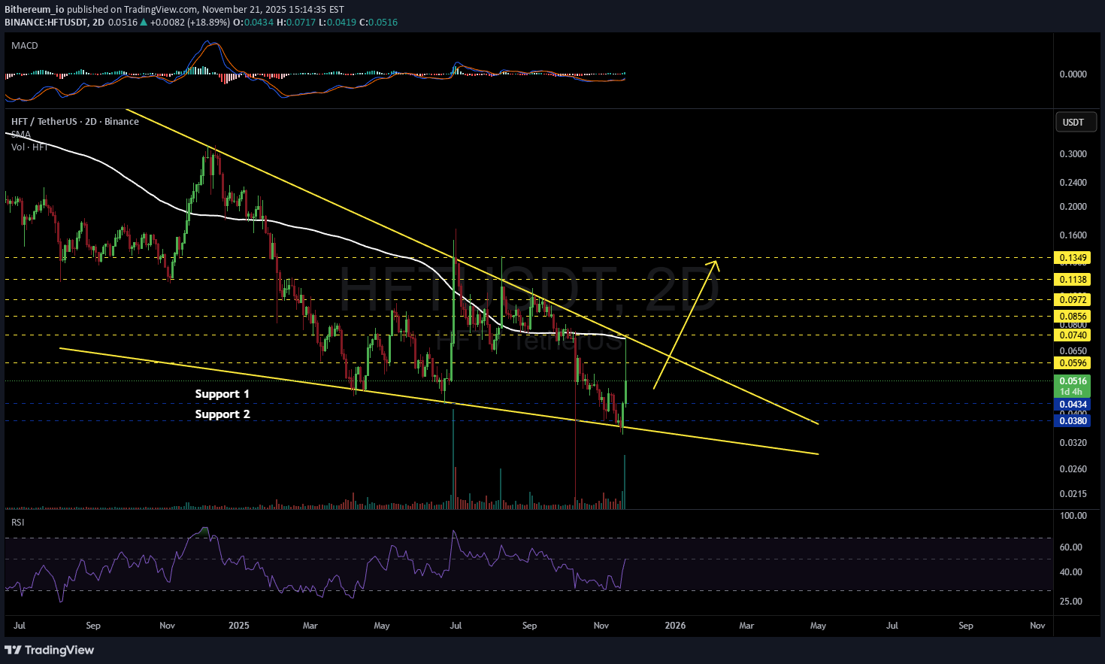Click the blue 0.0380 price label
This screenshot has width=1105, height=664.
pos(1073,421)
